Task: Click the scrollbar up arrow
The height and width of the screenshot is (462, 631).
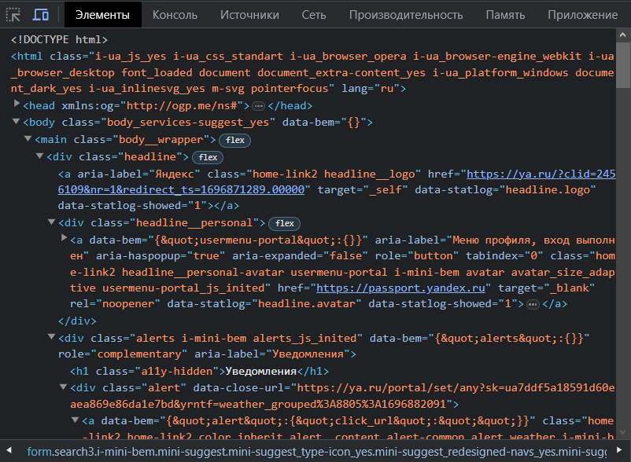Action: pyautogui.click(x=623, y=35)
